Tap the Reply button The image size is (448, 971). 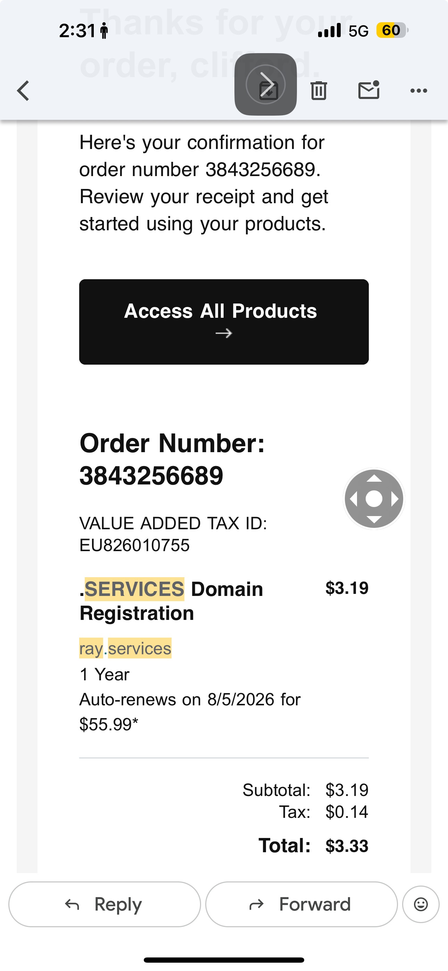point(105,904)
